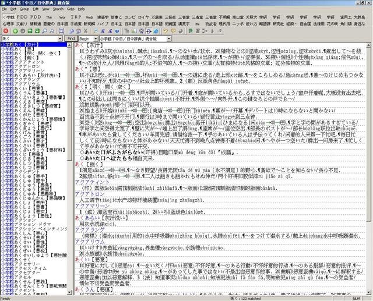373x301 pixels.
Task: Click the green up-arrow square icon
Action: tap(30, 31)
